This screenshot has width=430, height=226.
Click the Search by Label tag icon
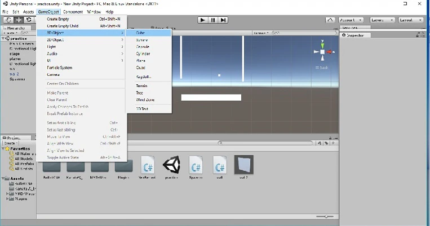326,143
